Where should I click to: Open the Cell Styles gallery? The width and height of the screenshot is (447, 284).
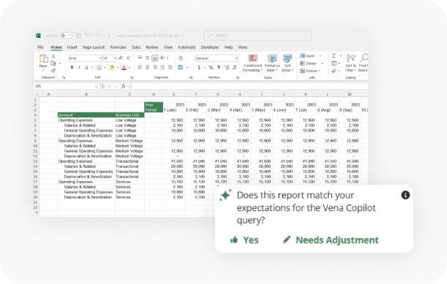tap(288, 64)
